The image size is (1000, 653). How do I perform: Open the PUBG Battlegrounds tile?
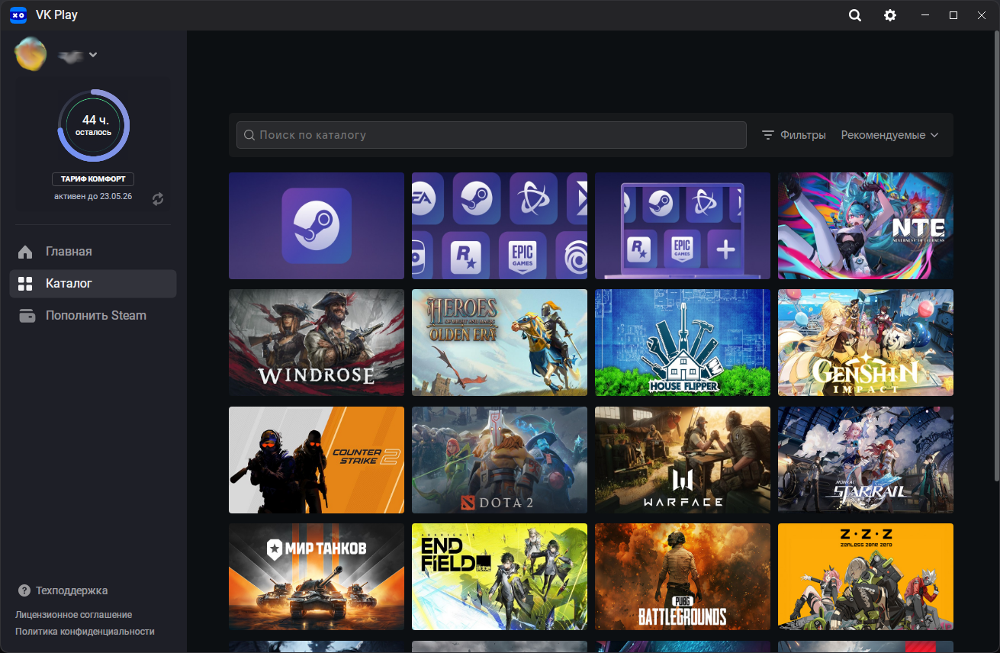[x=683, y=577]
